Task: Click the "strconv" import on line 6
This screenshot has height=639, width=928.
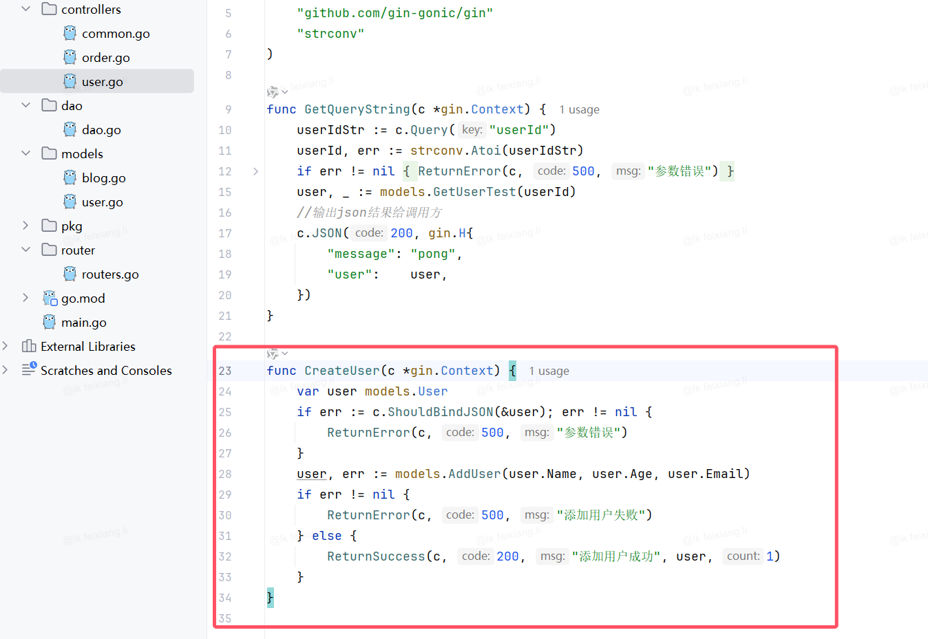Action: 330,34
